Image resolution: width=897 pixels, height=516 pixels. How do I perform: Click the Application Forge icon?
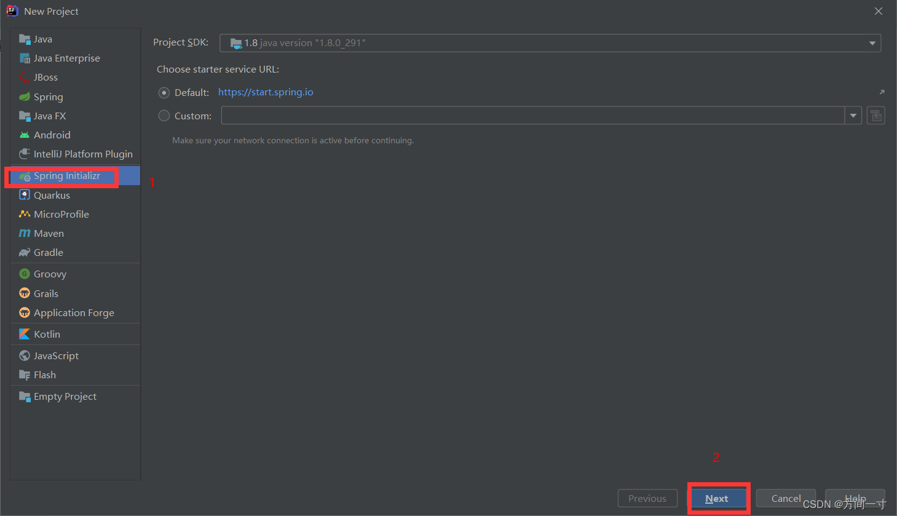point(25,313)
